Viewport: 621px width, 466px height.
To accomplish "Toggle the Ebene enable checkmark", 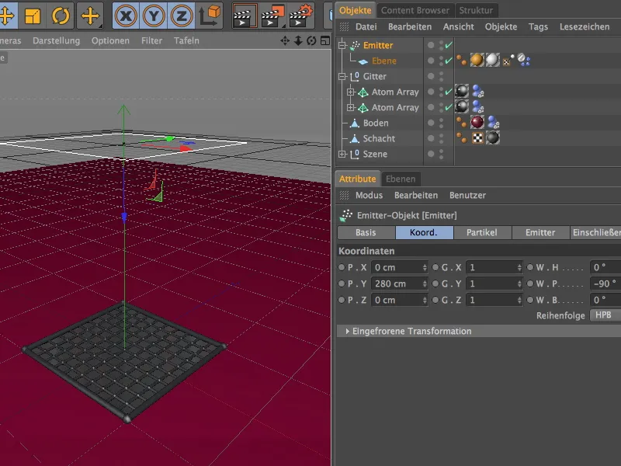I will click(449, 61).
